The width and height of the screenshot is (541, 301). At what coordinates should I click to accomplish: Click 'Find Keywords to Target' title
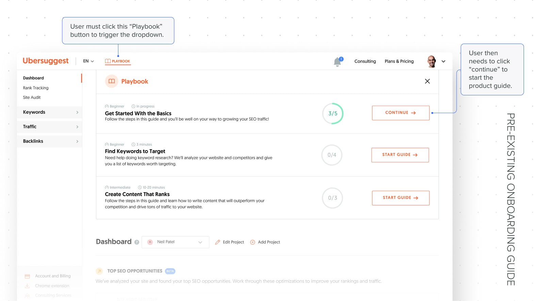pyautogui.click(x=135, y=151)
